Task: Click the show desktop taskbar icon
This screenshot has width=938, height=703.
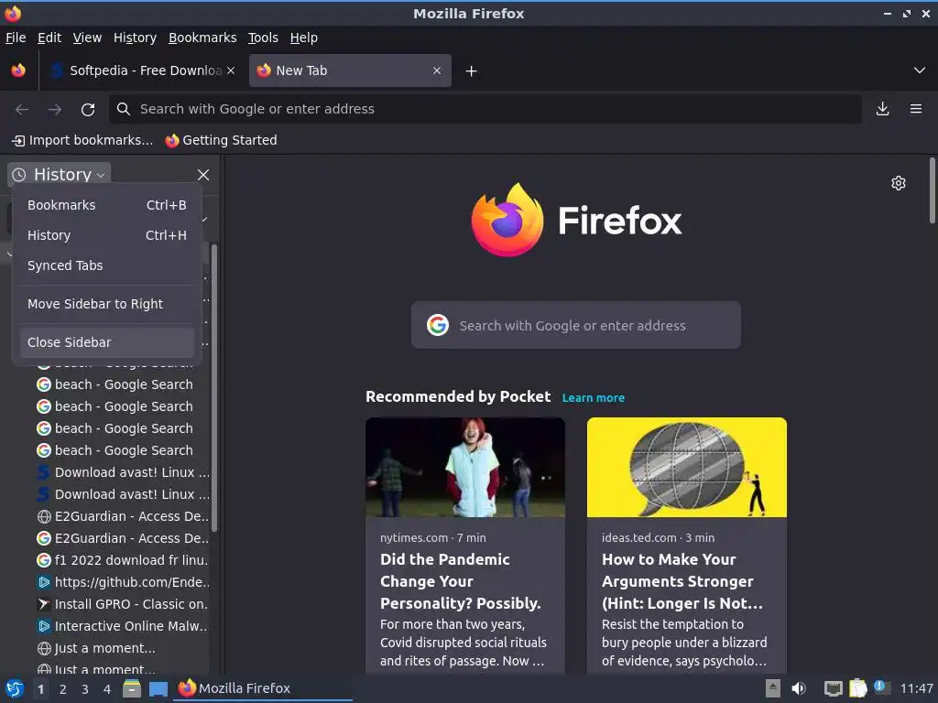Action: 158,689
